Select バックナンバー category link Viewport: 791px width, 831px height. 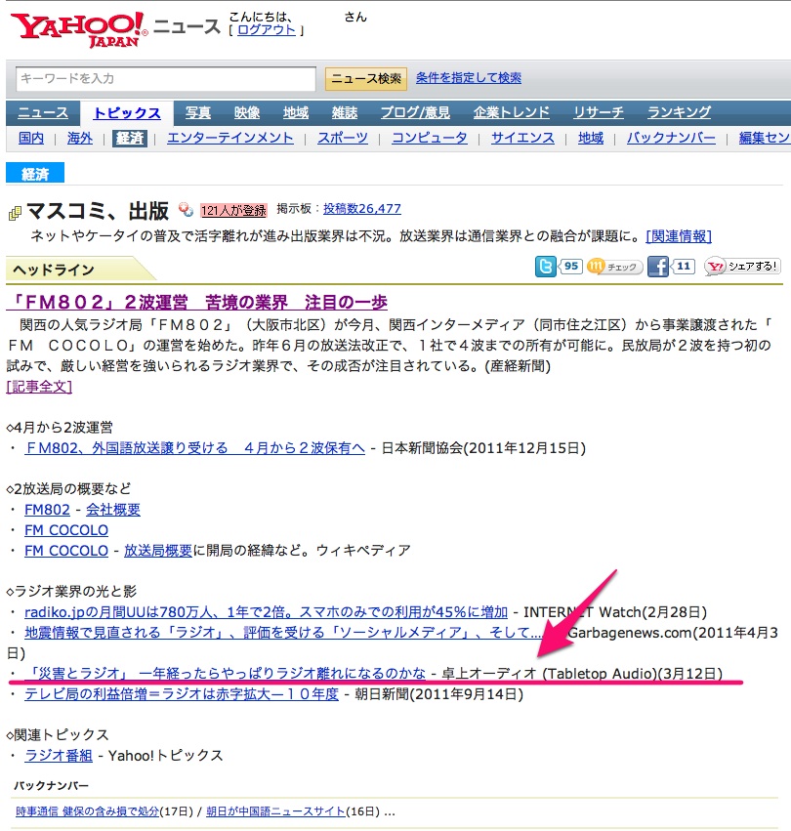[671, 138]
